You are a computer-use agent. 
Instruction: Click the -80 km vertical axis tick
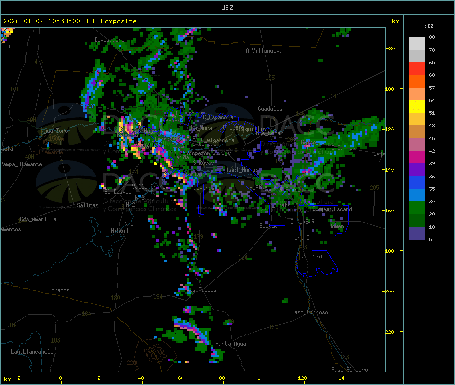pyautogui.click(x=390, y=48)
